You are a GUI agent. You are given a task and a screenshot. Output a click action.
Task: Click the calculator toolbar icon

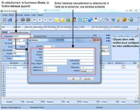click(80, 20)
